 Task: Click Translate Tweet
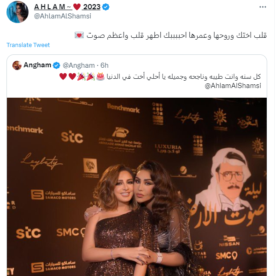tap(28, 45)
